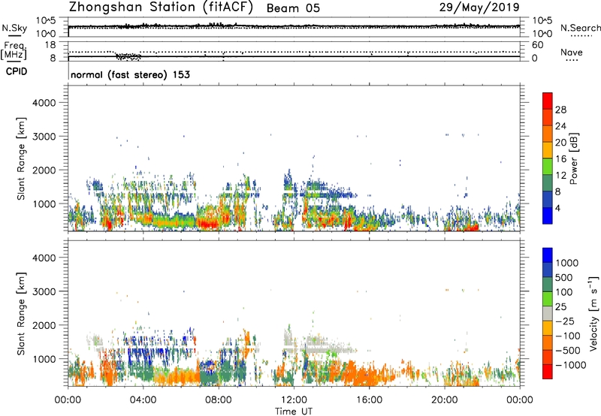
Task: Click the red top of the power color bar
Action: [548, 101]
